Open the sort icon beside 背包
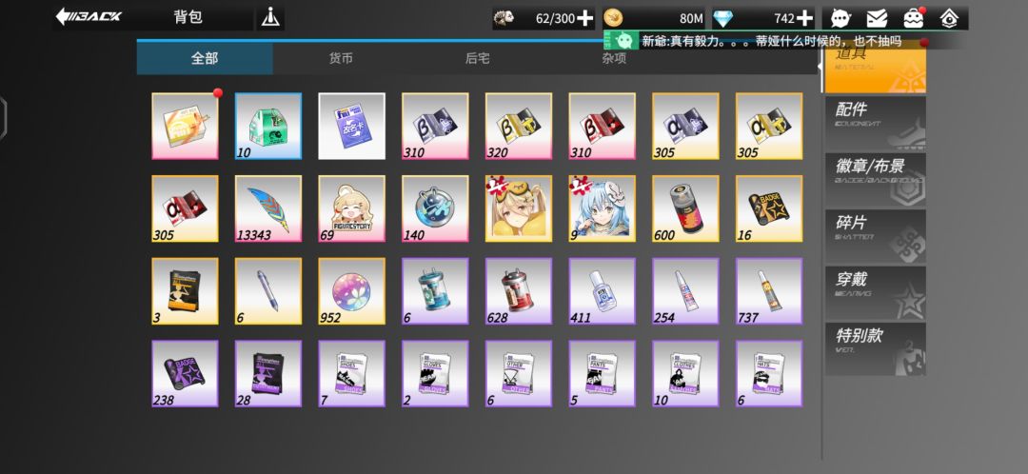The height and width of the screenshot is (474, 1028). [x=270, y=18]
